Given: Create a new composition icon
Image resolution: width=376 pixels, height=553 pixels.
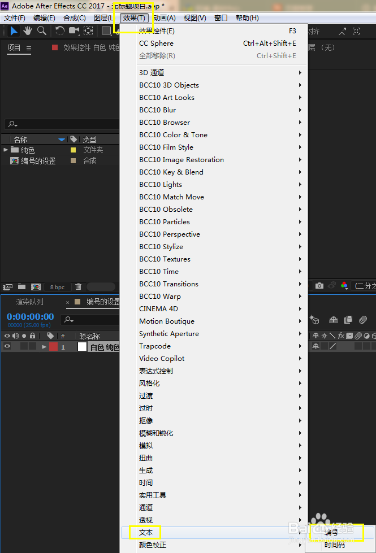Looking at the screenshot, I should pos(36,287).
